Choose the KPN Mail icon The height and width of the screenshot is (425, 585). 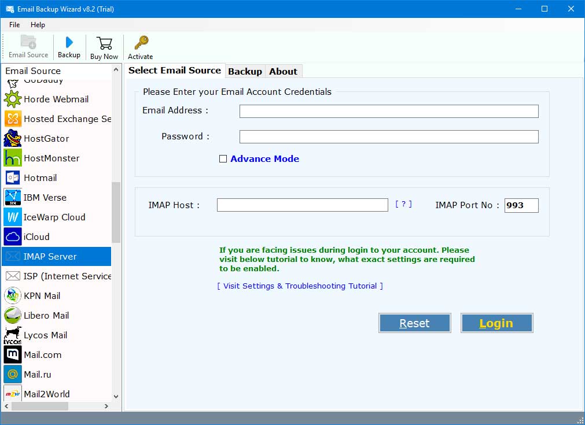(x=13, y=295)
